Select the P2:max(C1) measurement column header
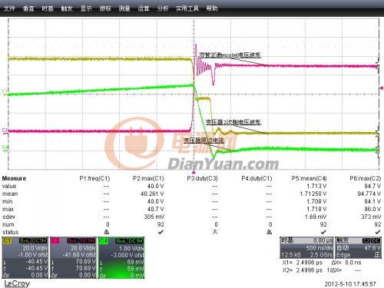Screen dimensions: 384x288 148,178
